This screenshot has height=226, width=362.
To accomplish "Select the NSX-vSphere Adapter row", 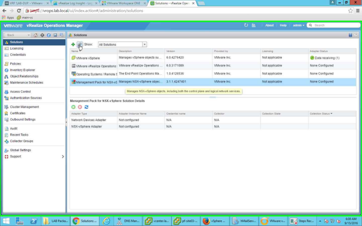I will click(x=213, y=126).
